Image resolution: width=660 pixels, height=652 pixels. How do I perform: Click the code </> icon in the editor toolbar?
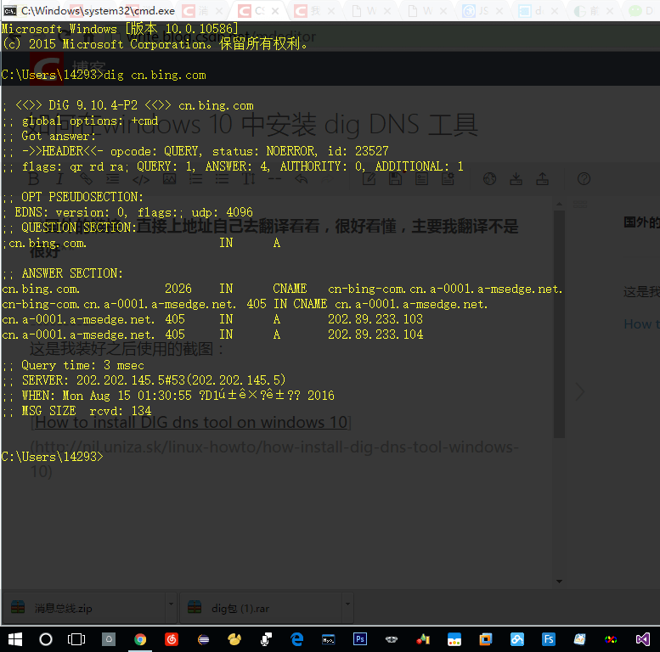141,180
